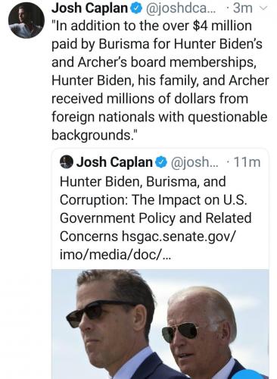Open the @joshdca... handle on main tweet
Screen dimensions: 277x379
(180, 9)
